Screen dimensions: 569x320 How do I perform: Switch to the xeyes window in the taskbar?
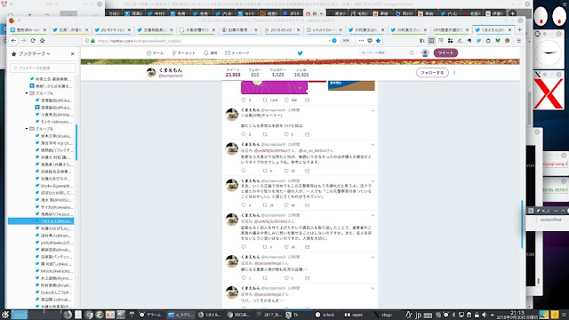pos(353,315)
